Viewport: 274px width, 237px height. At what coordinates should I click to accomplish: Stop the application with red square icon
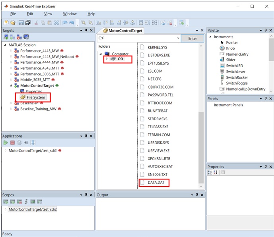[x=12, y=143]
